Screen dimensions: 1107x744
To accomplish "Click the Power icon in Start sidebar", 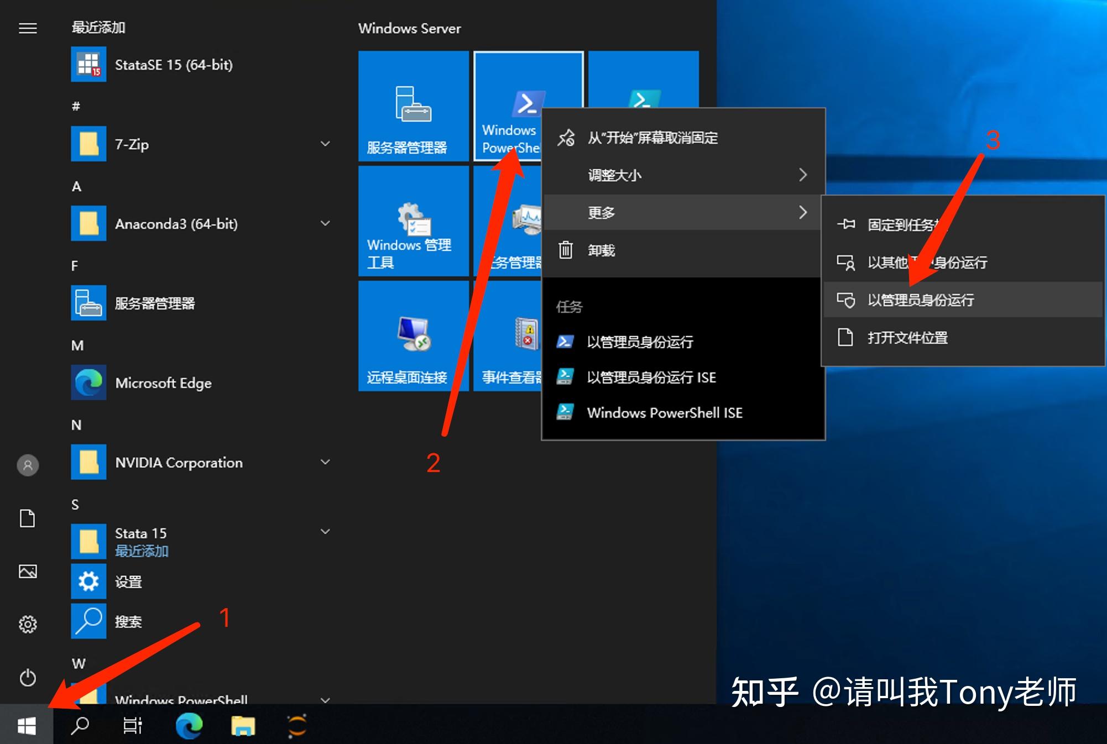I will coord(28,678).
